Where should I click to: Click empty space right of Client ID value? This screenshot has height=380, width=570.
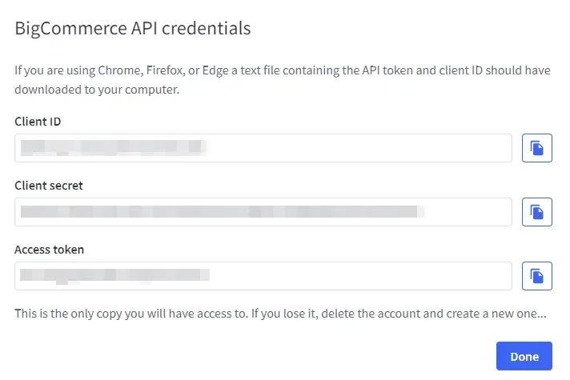(x=360, y=148)
